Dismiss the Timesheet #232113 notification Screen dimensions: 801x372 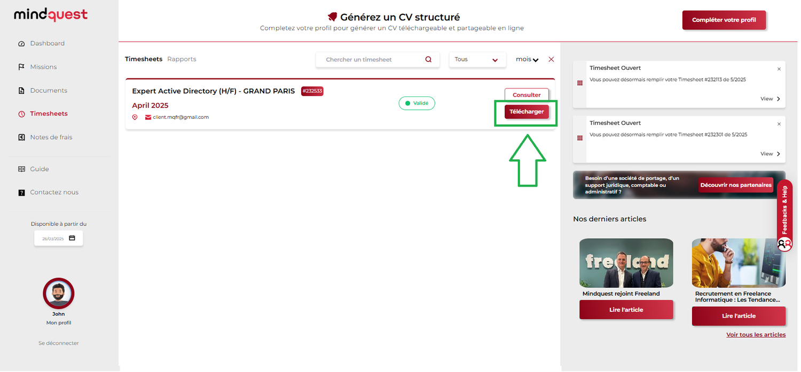pos(779,69)
